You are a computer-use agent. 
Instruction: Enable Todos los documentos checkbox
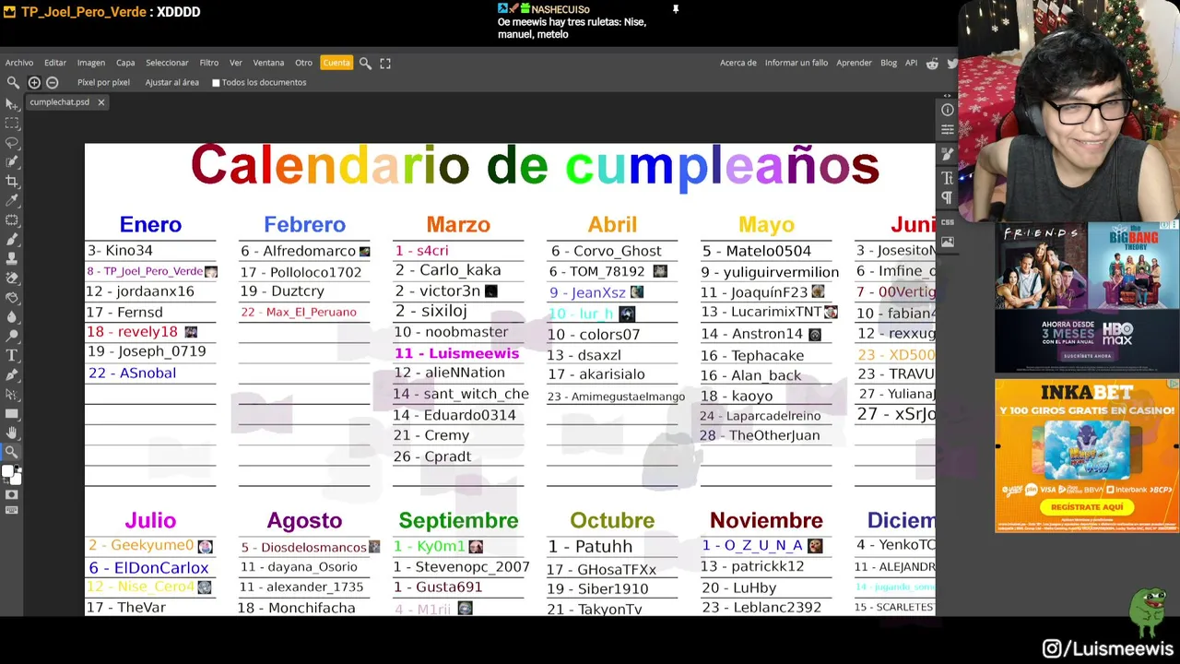(x=216, y=83)
